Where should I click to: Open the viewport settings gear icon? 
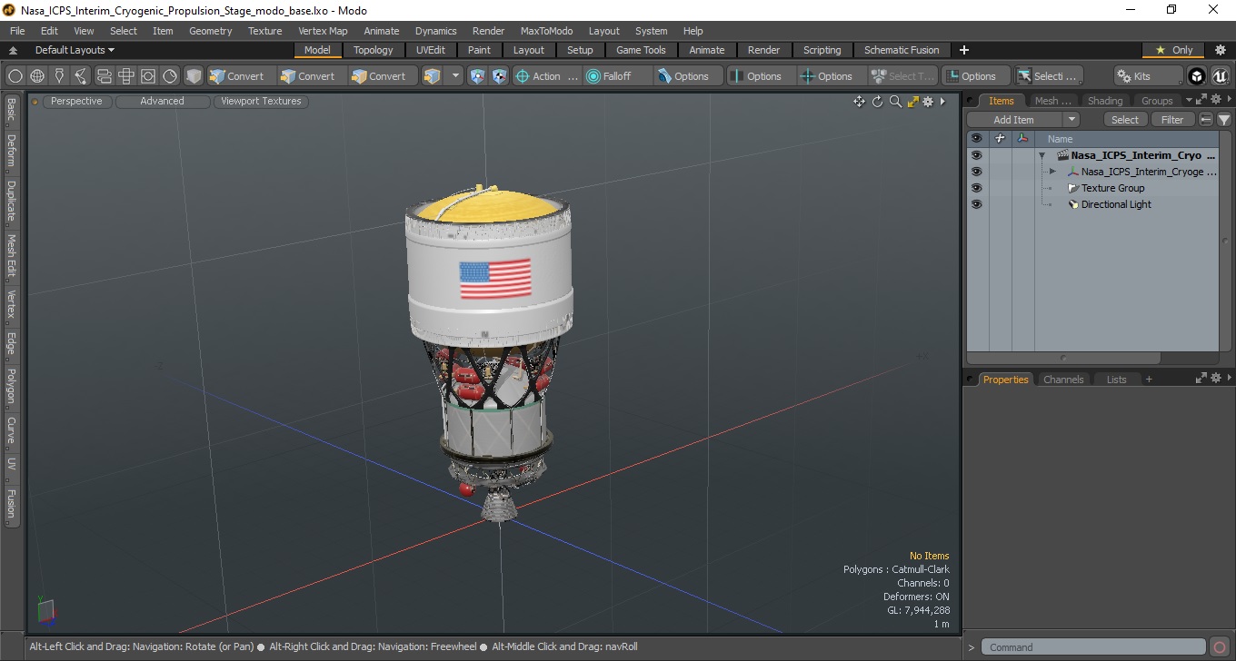click(x=928, y=102)
